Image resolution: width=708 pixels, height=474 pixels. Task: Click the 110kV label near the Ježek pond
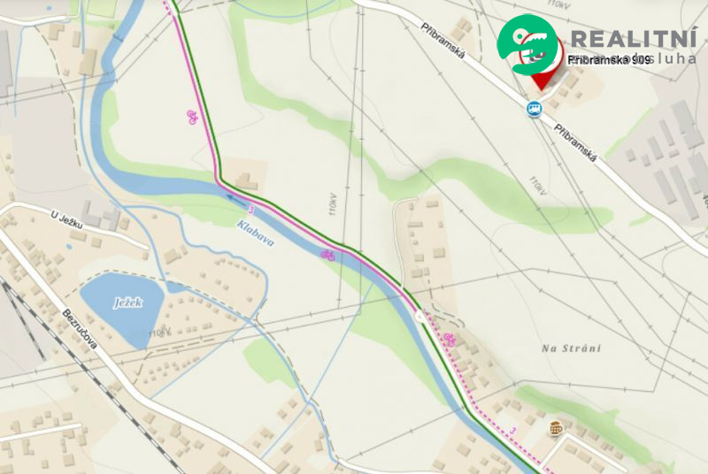(160, 333)
